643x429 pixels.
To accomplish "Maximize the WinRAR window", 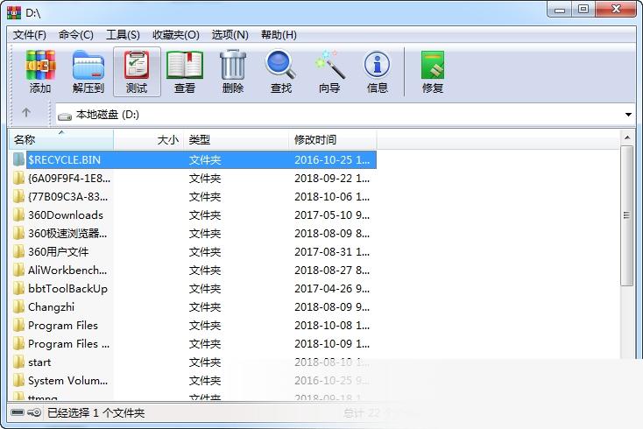I will (x=583, y=9).
